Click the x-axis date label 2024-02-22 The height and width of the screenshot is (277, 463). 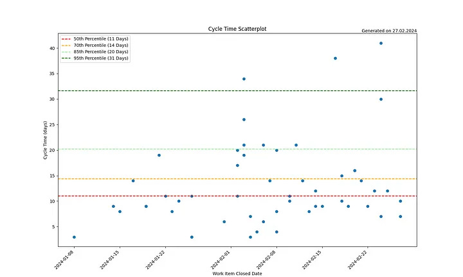(x=358, y=260)
